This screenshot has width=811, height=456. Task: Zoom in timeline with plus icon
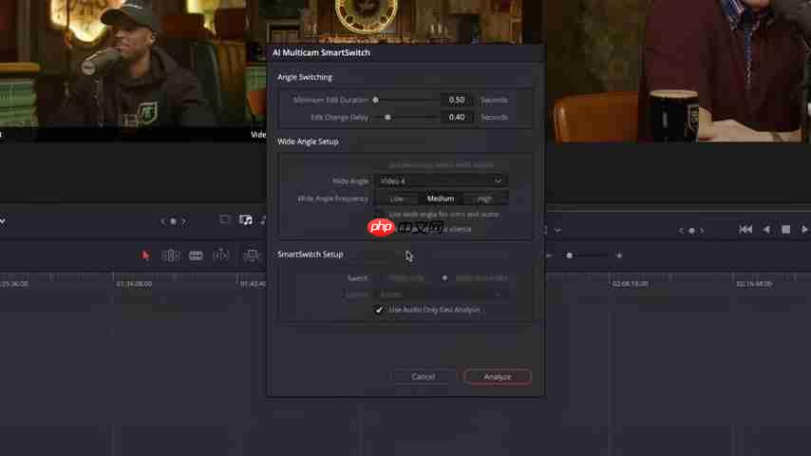coord(619,256)
